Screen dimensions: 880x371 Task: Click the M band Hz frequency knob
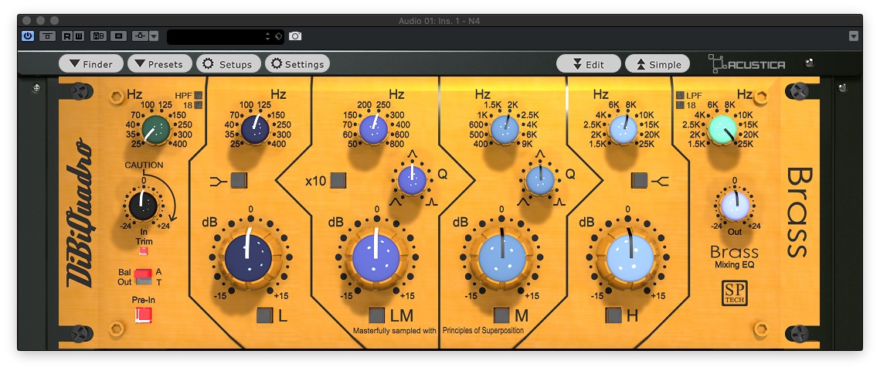pyautogui.click(x=505, y=129)
